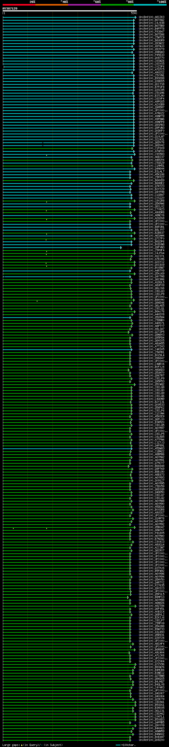
Task: Select hit label UniRef100_B6KKD9
Action: click(152, 180)
